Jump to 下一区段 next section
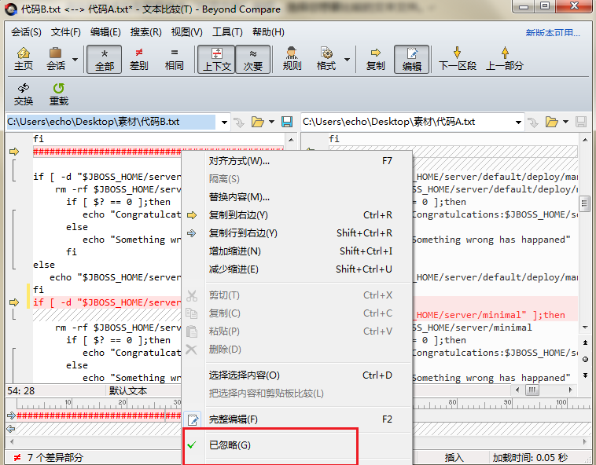 coord(458,59)
